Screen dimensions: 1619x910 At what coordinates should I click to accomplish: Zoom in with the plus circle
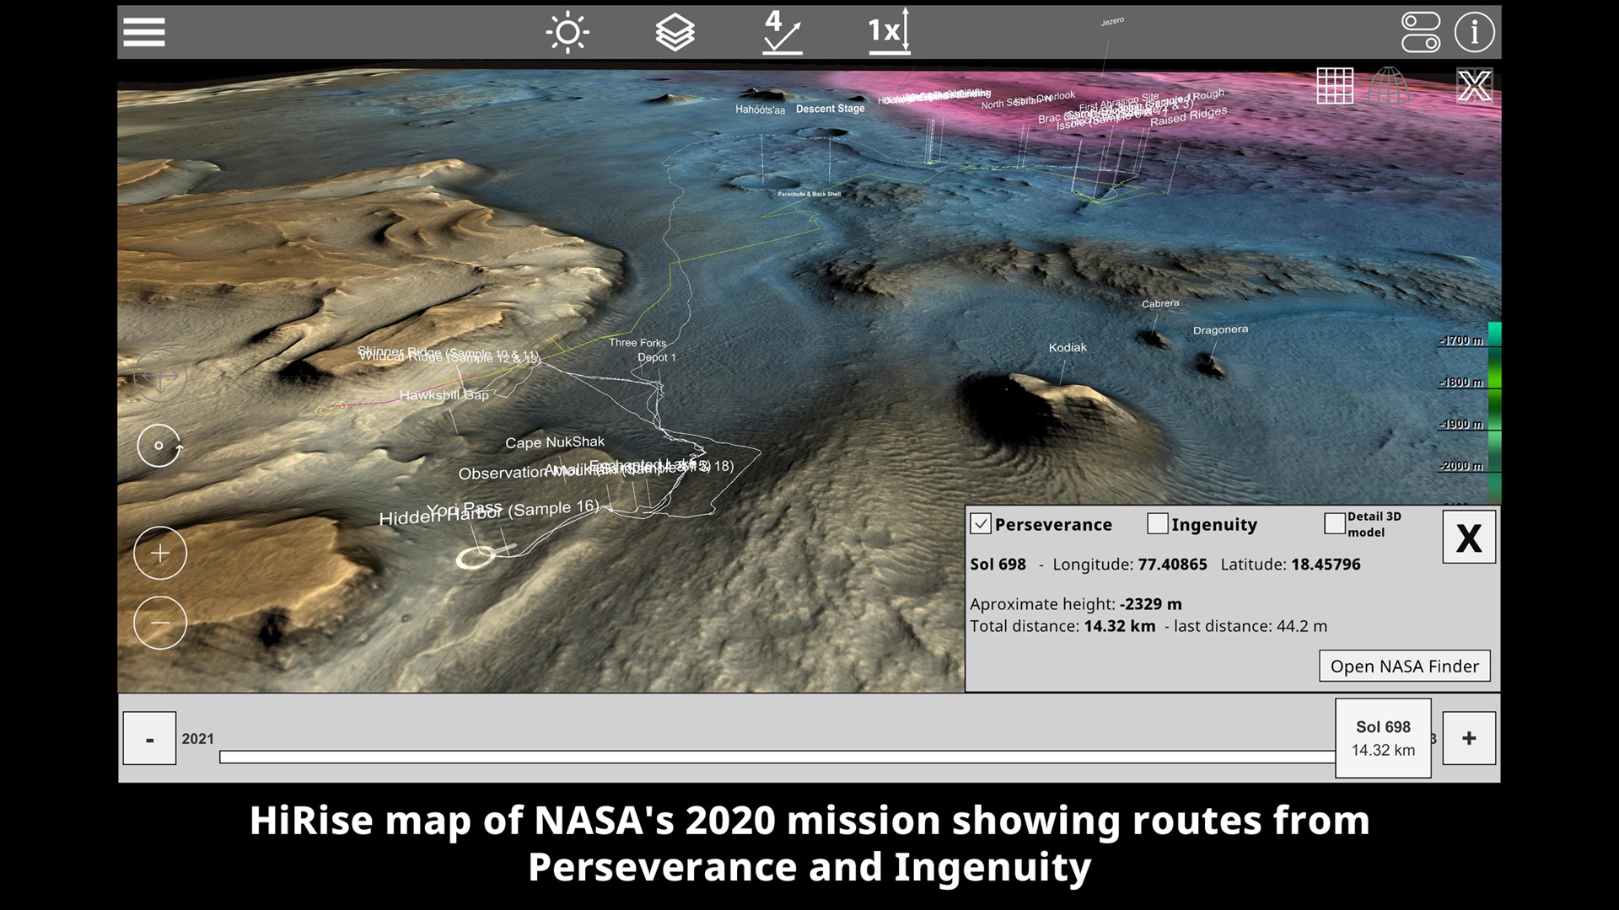pyautogui.click(x=159, y=554)
